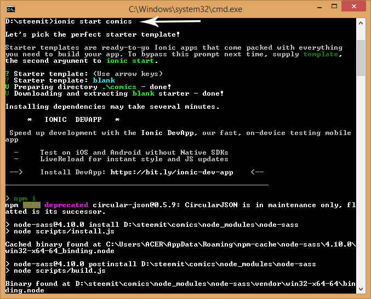The width and height of the screenshot is (371, 299).
Task: Click 'Binary found at D:\steemit\comics' line
Action: point(180,284)
